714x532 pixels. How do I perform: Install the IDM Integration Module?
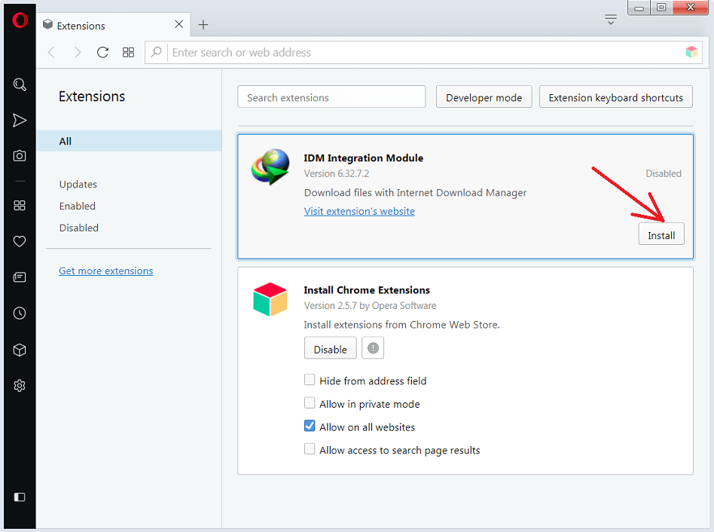click(x=661, y=234)
